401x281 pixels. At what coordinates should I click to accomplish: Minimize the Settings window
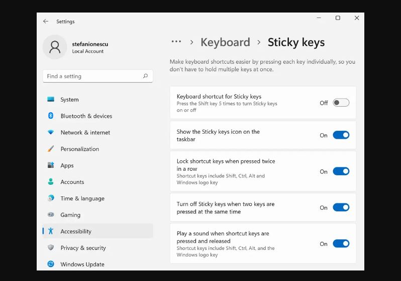point(319,18)
